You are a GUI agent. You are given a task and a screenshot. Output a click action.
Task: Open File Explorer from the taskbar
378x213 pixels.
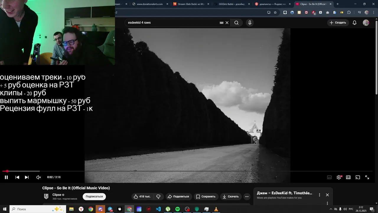coord(71,209)
